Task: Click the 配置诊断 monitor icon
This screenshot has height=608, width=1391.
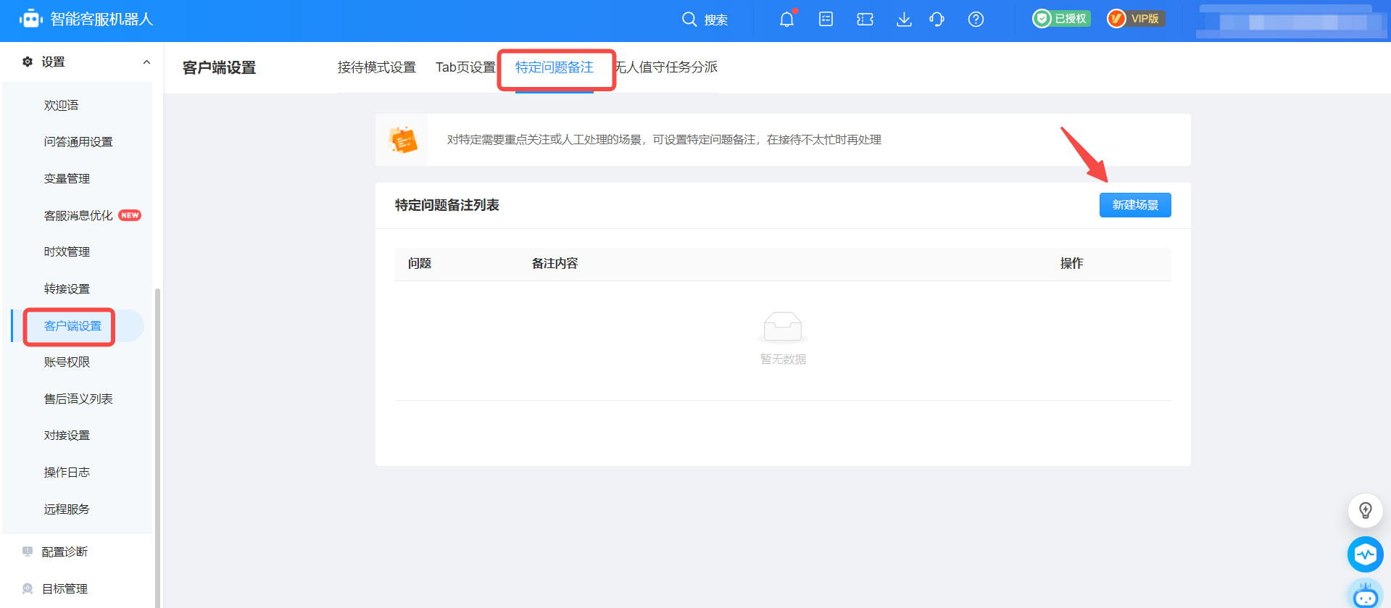Action: [x=28, y=551]
